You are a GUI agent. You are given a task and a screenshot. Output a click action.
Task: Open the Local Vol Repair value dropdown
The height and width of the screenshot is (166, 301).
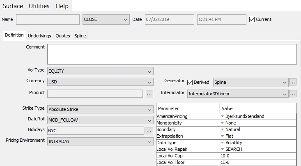pyautogui.click(x=258, y=149)
